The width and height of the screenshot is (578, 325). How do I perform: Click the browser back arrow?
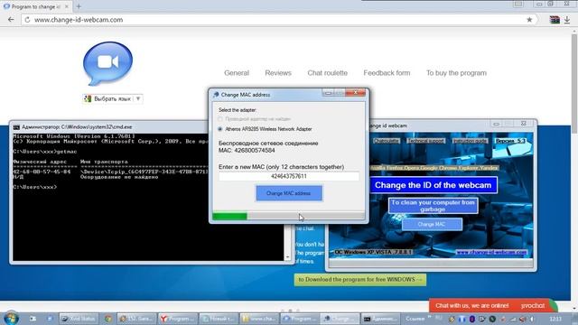(11, 20)
